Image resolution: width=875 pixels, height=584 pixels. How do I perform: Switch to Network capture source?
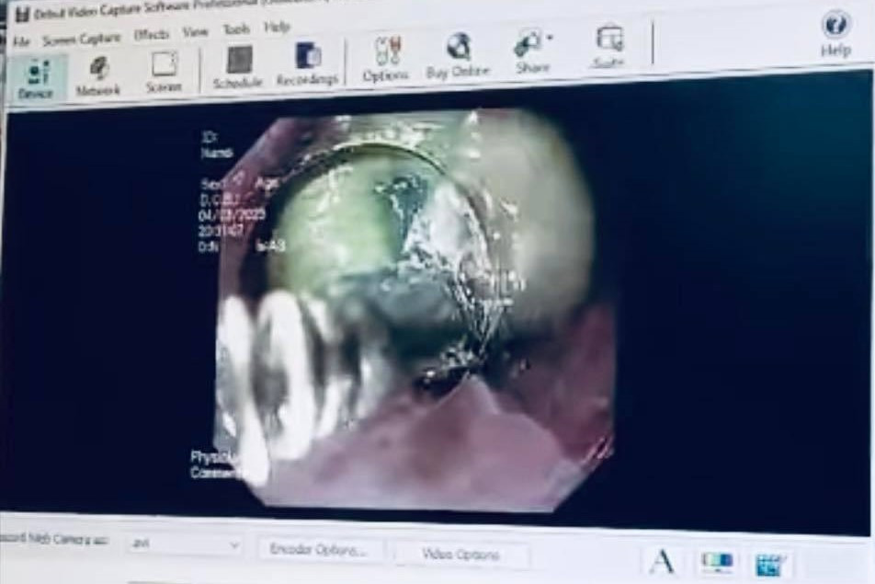(98, 74)
